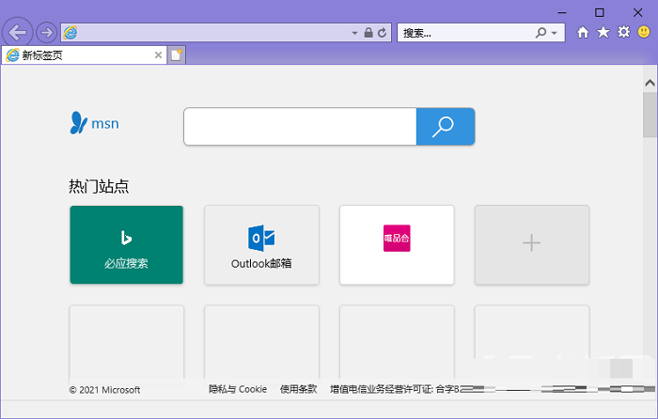This screenshot has width=658, height=419.
Task: Close the 新标签页 tab
Action: click(158, 54)
